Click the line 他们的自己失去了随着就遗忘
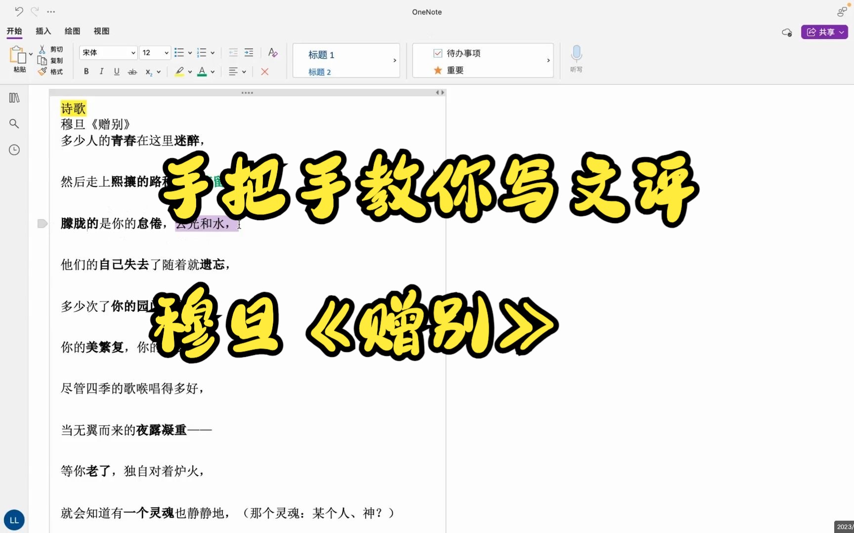 pos(146,265)
